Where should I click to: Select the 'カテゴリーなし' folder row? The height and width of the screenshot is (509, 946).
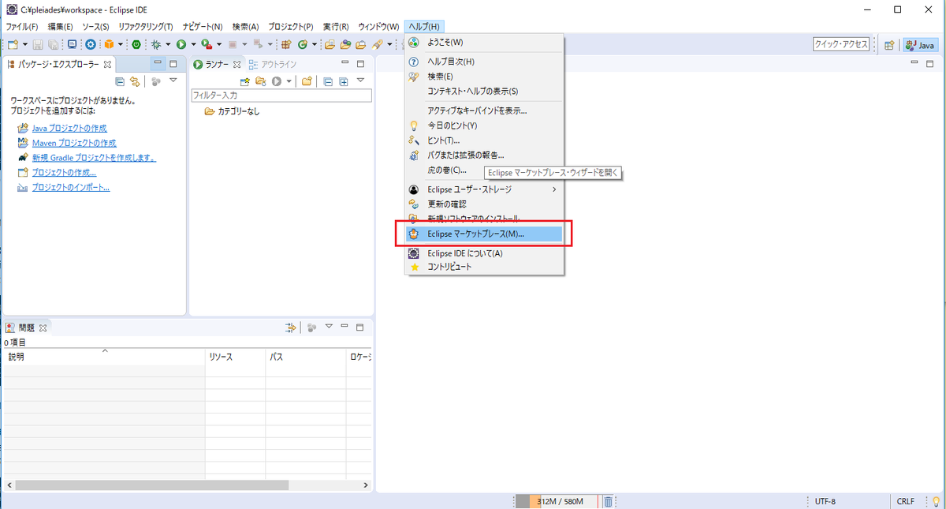click(x=232, y=111)
